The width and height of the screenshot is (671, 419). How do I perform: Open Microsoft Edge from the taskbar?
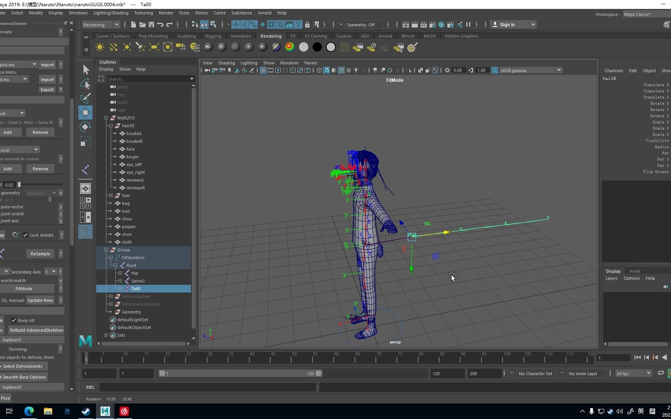(x=29, y=411)
